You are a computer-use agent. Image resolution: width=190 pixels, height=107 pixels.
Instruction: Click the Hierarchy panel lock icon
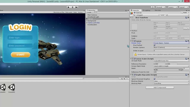coord(126,11)
